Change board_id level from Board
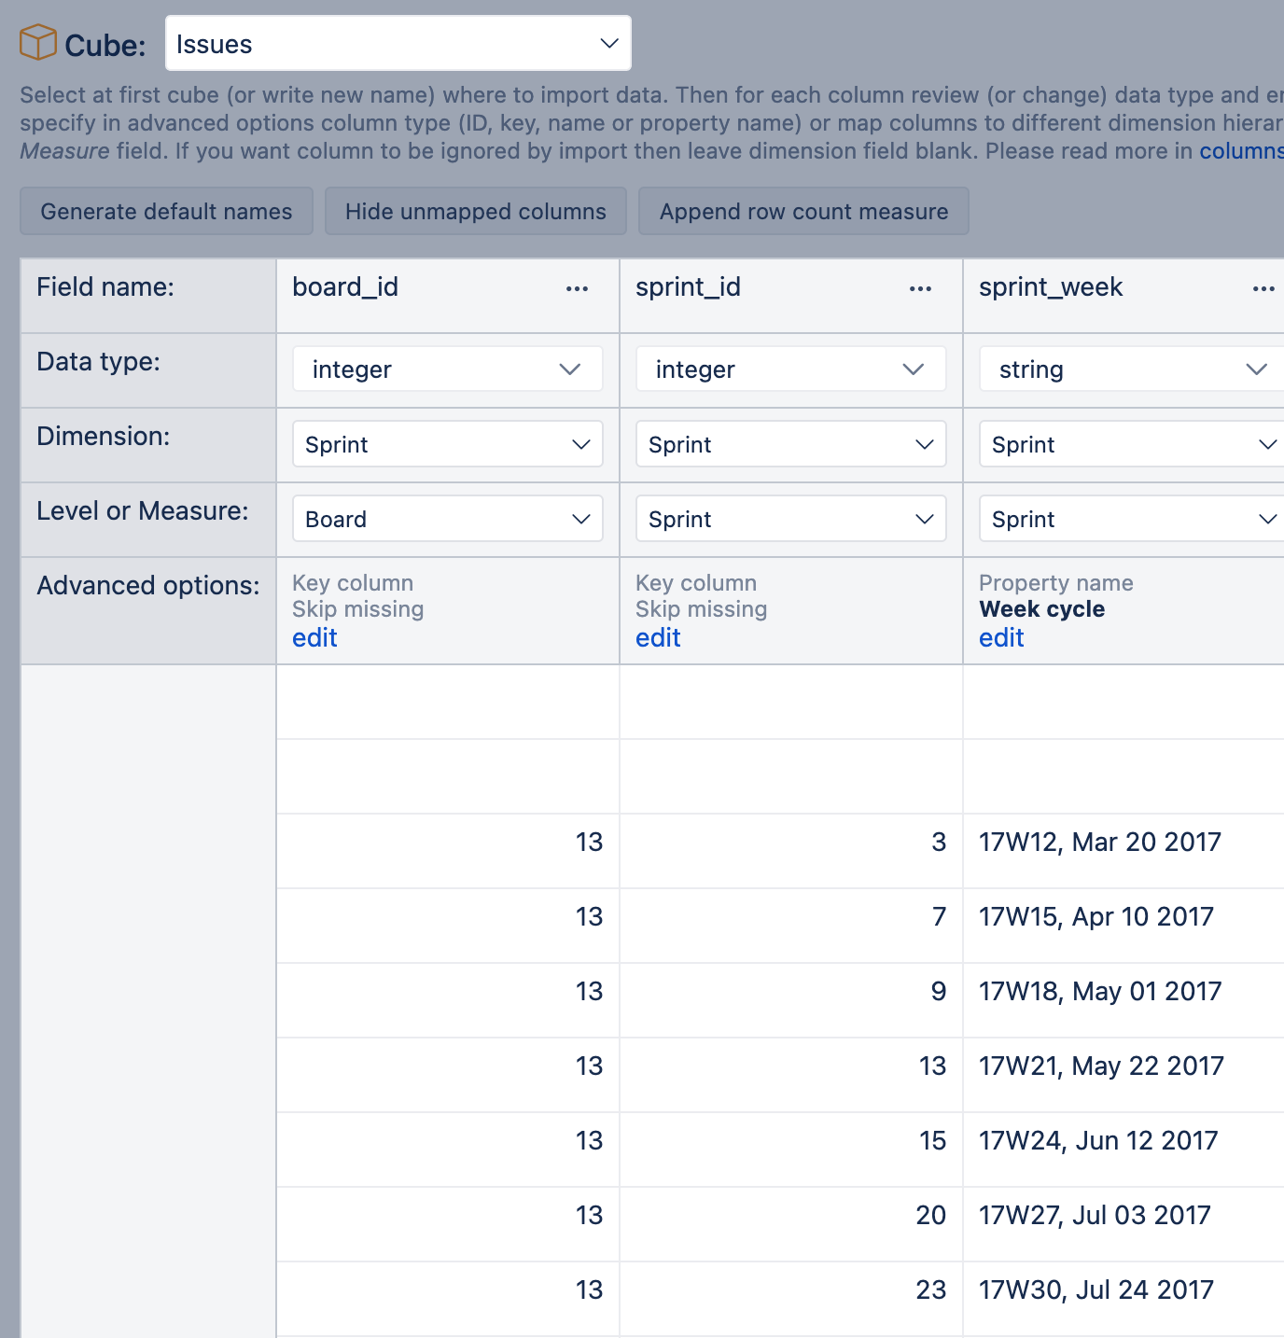The width and height of the screenshot is (1284, 1338). point(447,520)
